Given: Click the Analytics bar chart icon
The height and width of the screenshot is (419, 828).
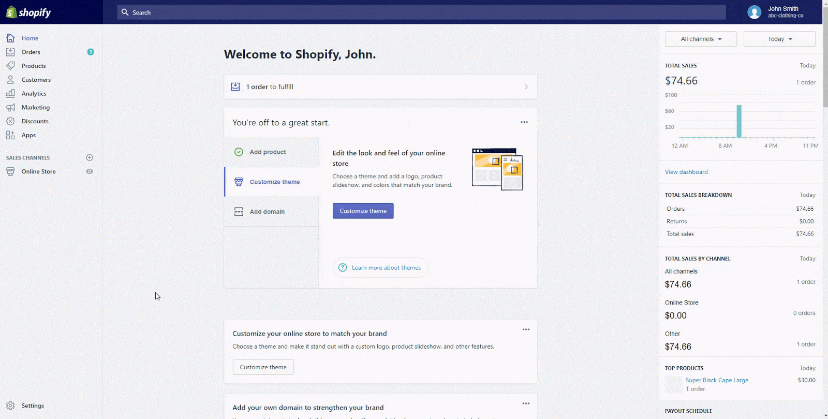Looking at the screenshot, I should pos(10,93).
